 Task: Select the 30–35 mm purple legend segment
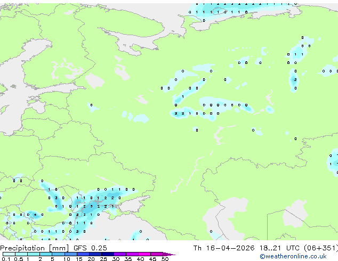[x=120, y=254]
